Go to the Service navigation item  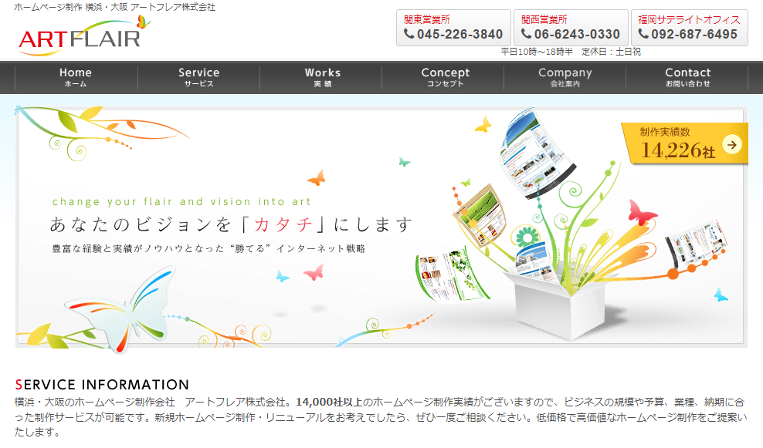[x=198, y=77]
